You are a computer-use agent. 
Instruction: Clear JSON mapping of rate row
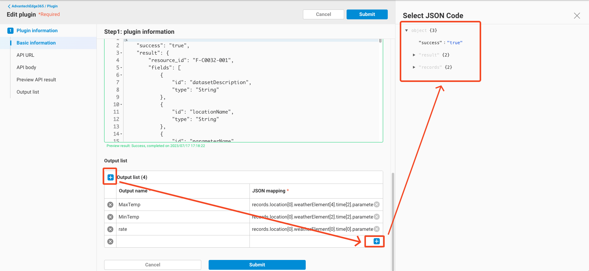click(377, 229)
